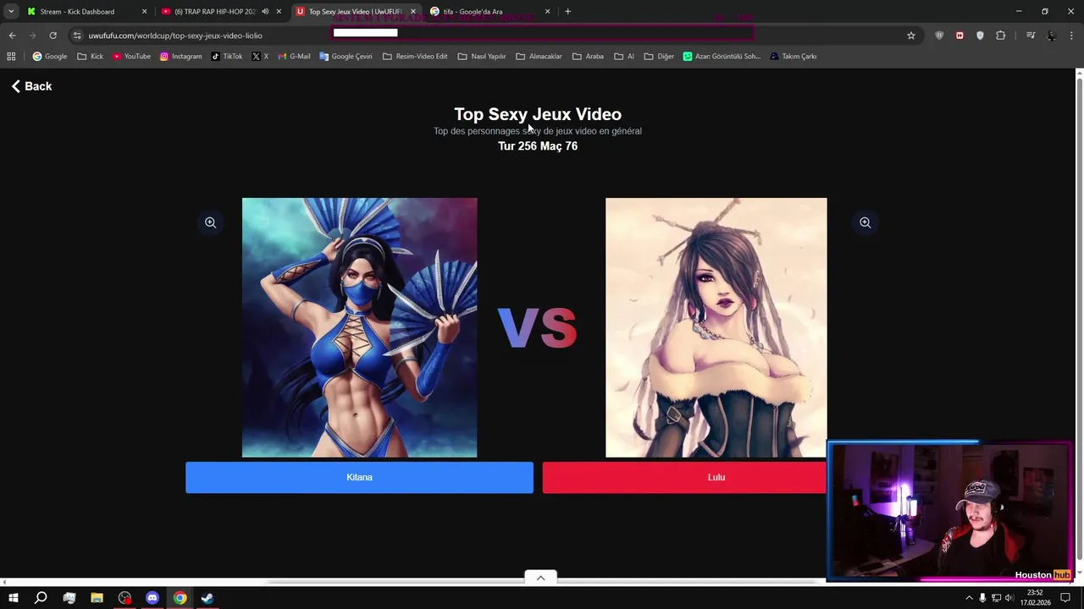Navigate back in browser history

click(12, 36)
